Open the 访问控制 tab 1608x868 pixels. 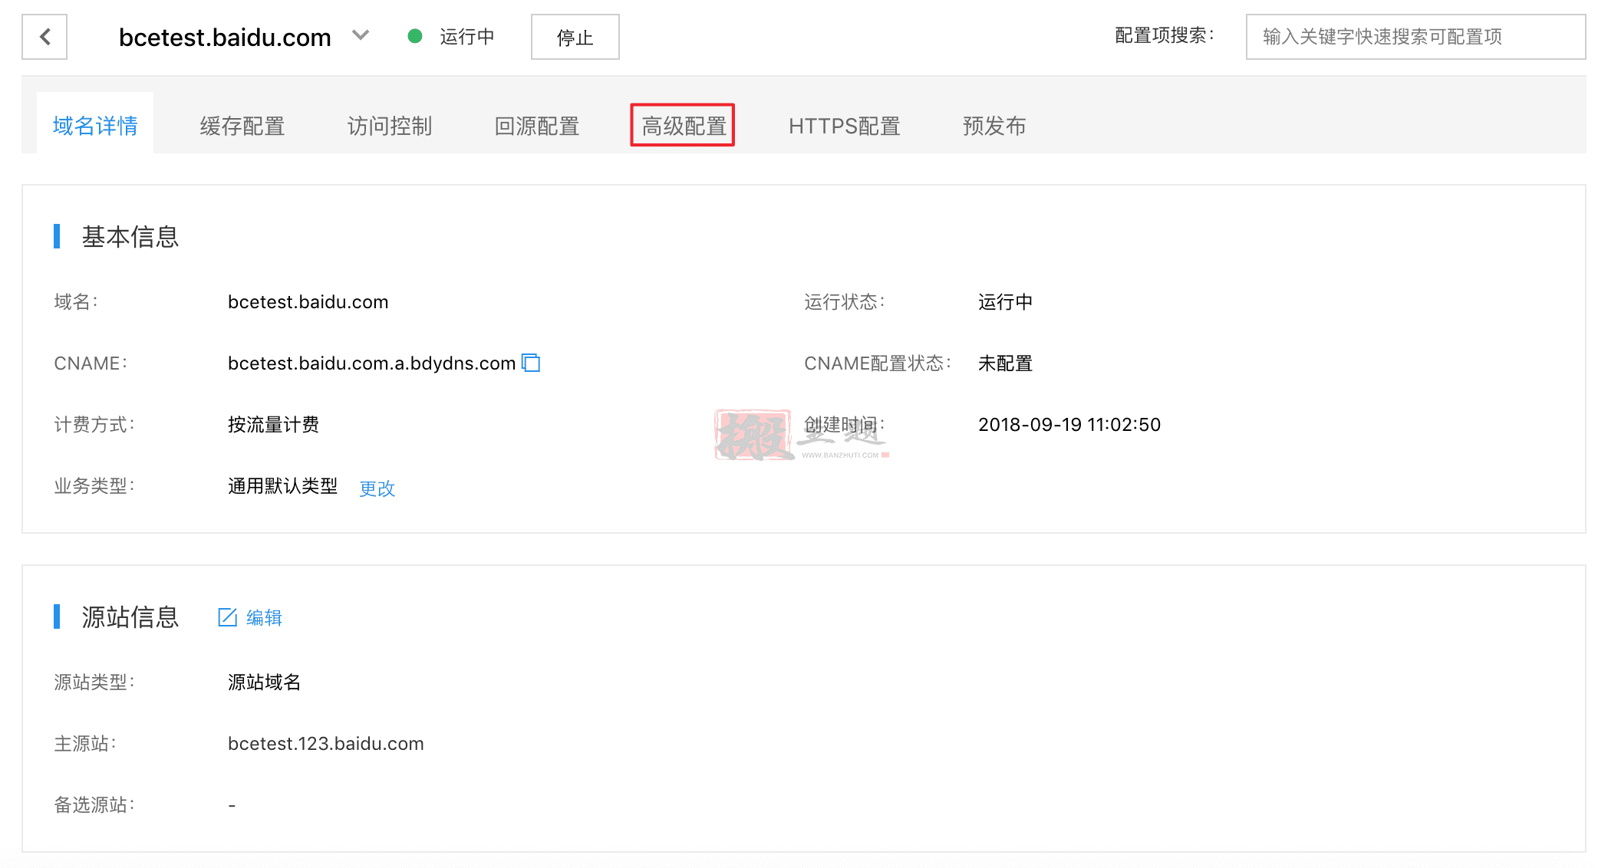[390, 126]
